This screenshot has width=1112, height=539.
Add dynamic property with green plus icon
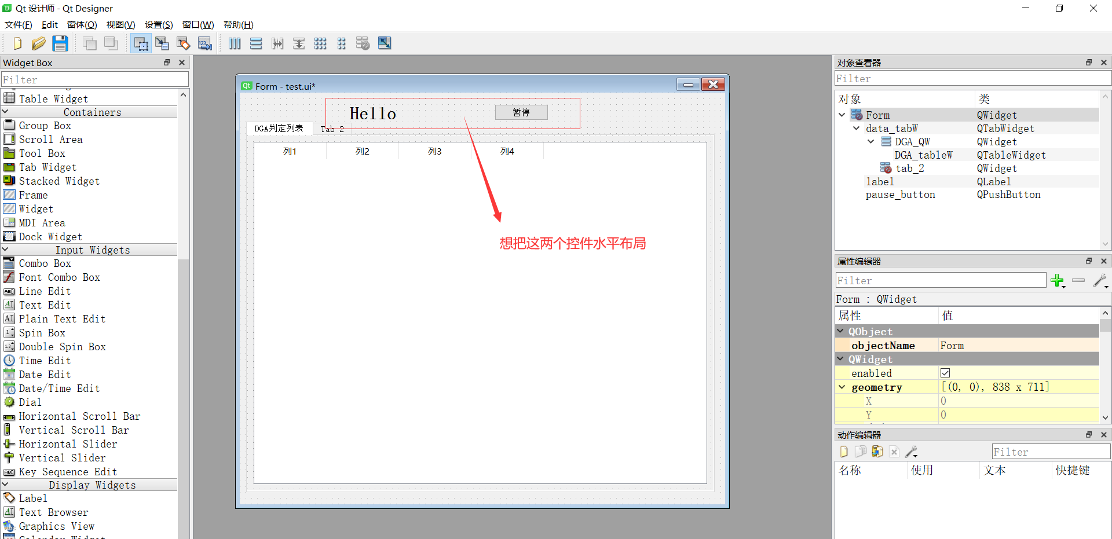[1058, 281]
